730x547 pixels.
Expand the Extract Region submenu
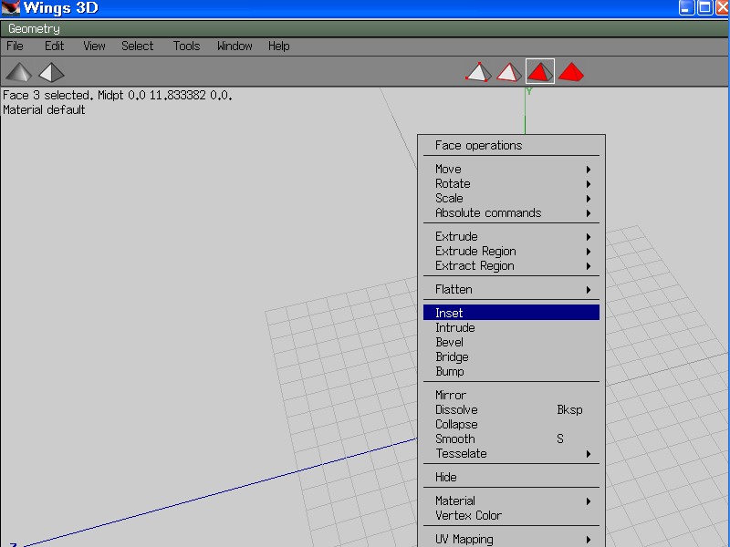click(511, 266)
